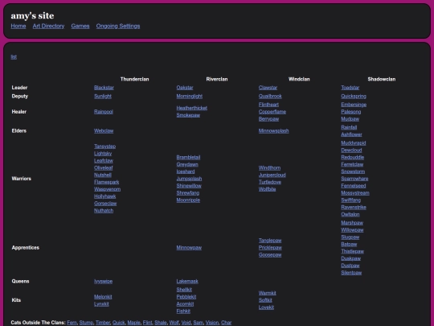
Task: Click the Ravenstrike link
Action: tap(354, 208)
